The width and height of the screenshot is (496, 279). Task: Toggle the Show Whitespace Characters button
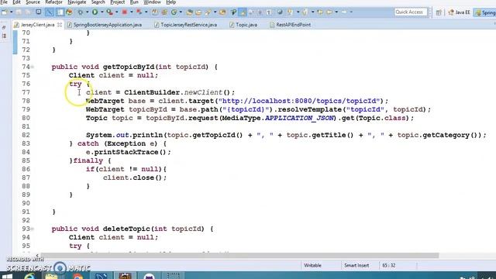269,12
